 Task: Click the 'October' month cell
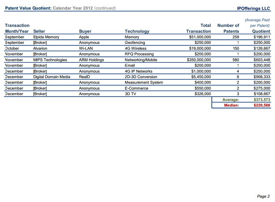coord(12,48)
